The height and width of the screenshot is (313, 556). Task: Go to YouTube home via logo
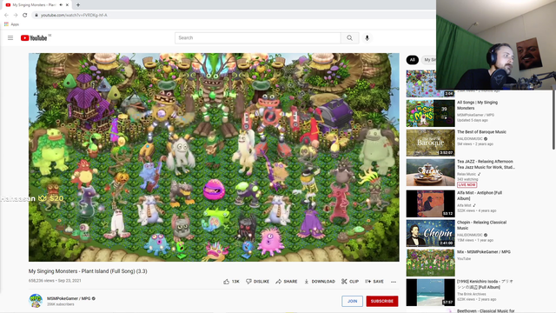pyautogui.click(x=34, y=38)
